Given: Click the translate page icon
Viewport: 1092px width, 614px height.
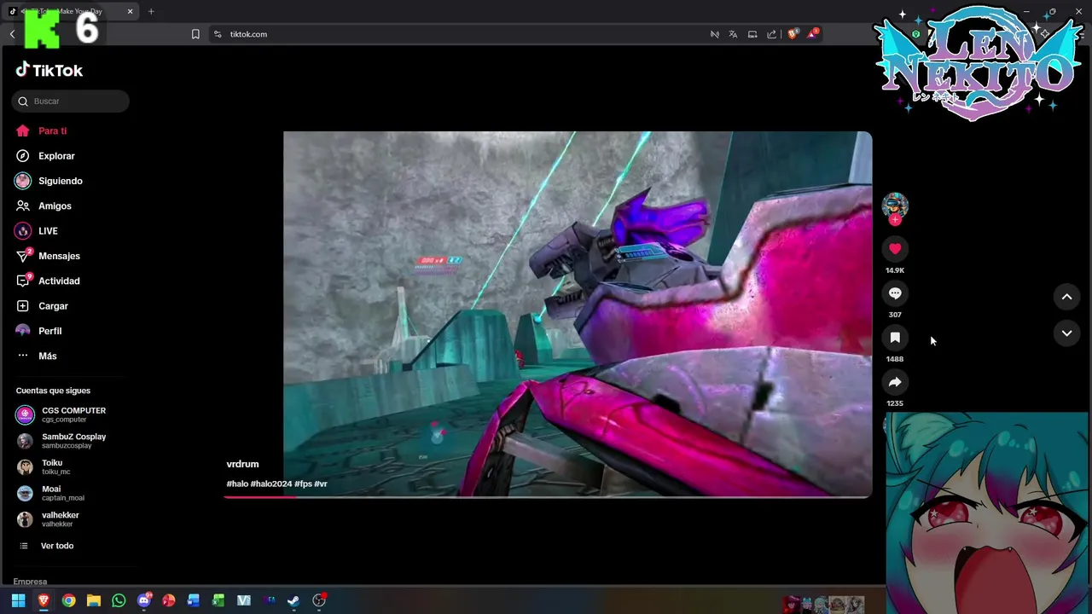Looking at the screenshot, I should [x=733, y=34].
